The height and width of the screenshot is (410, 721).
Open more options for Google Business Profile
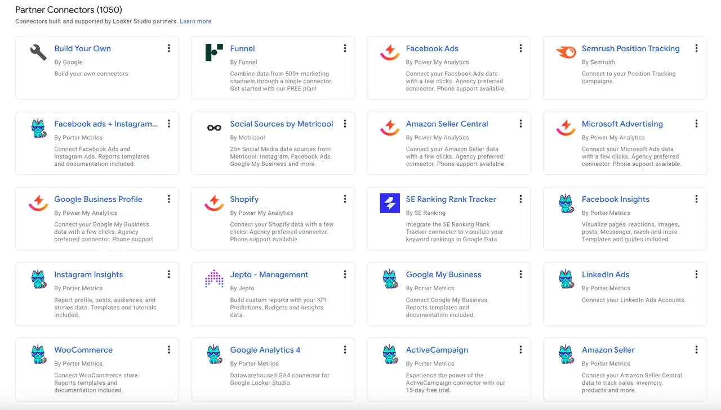pyautogui.click(x=169, y=199)
